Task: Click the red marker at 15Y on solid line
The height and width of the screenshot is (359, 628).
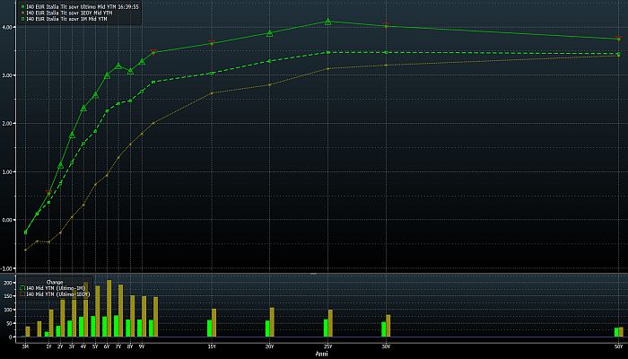Action: [212, 42]
